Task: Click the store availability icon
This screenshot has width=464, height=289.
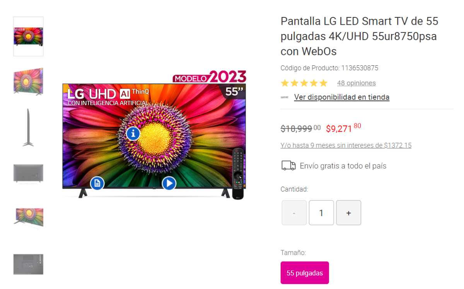Action: [x=285, y=97]
